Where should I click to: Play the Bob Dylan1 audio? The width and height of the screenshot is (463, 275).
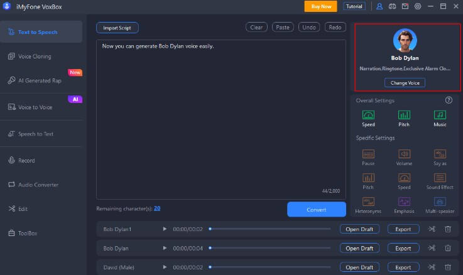click(x=165, y=229)
